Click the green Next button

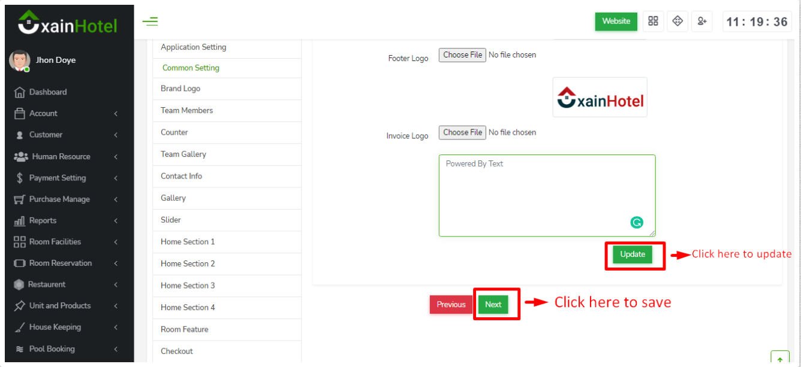click(493, 305)
